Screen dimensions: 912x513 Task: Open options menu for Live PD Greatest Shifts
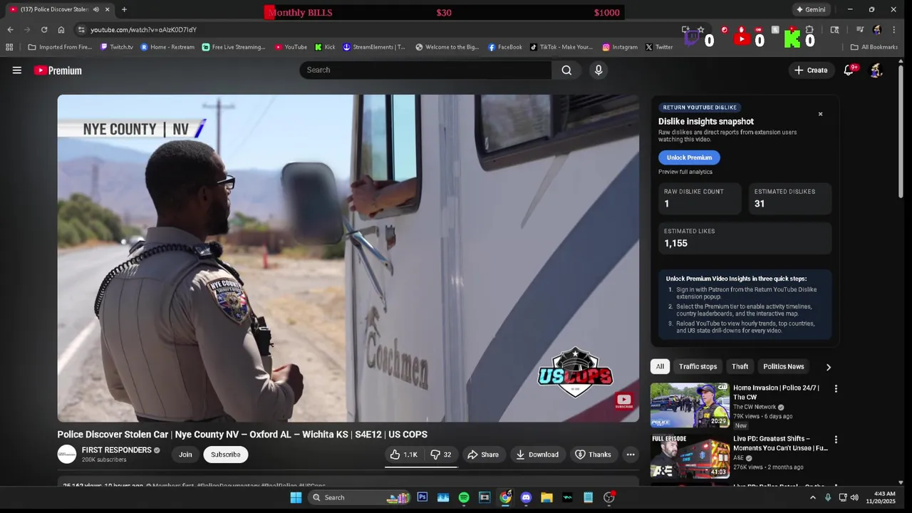[x=836, y=440]
